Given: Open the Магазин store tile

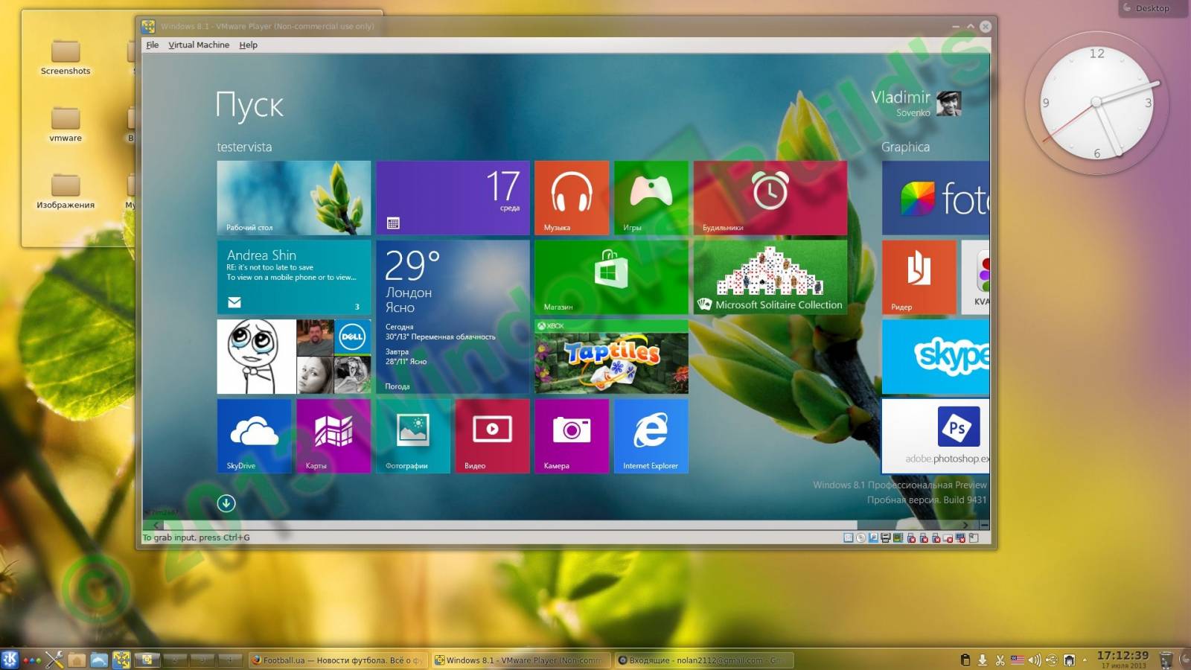Looking at the screenshot, I should [x=611, y=277].
